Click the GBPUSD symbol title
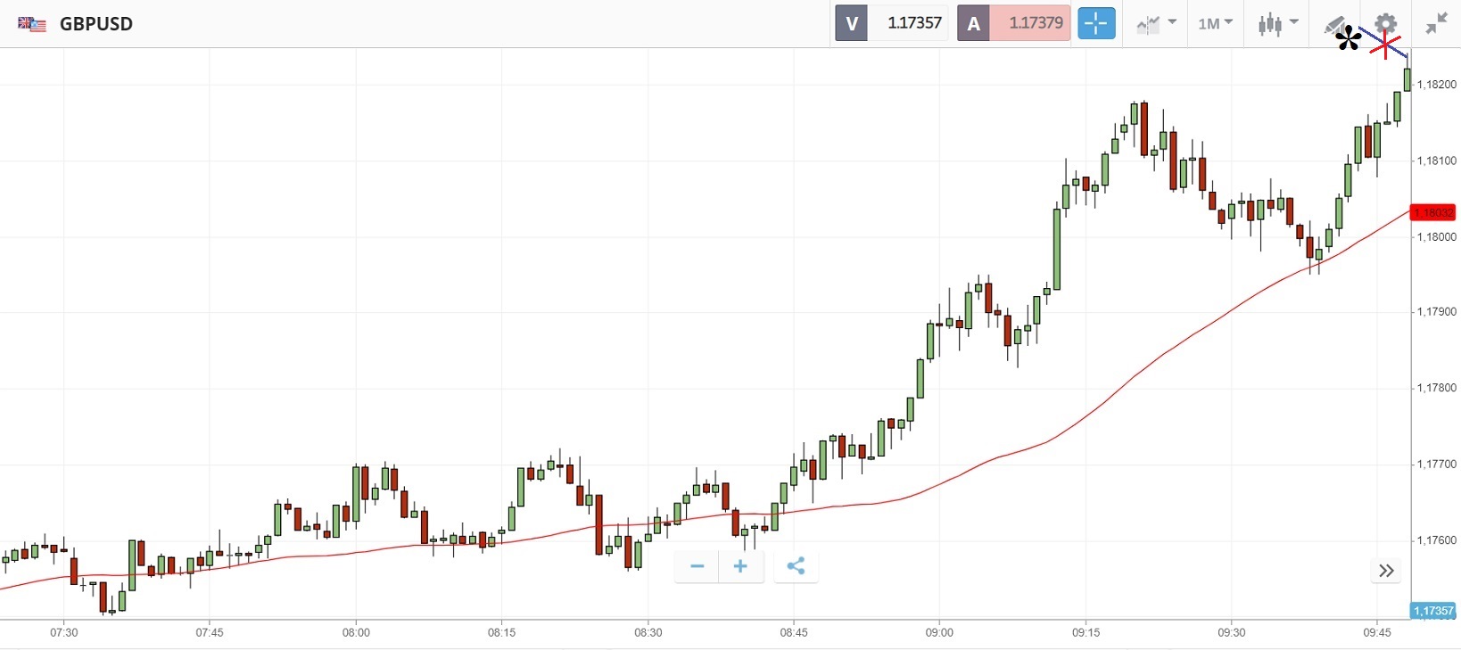 coord(96,24)
